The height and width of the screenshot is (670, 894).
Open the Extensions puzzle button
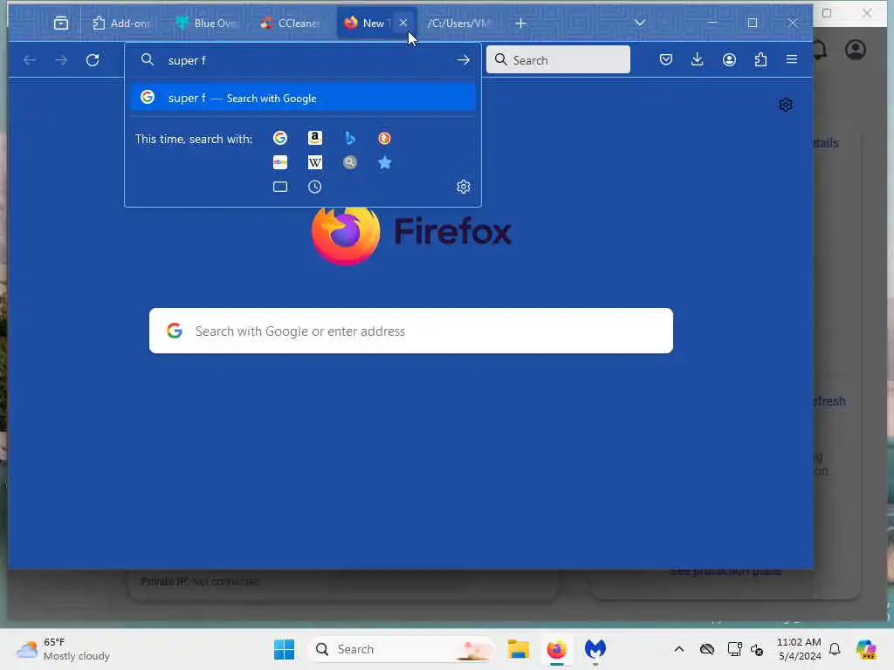760,60
